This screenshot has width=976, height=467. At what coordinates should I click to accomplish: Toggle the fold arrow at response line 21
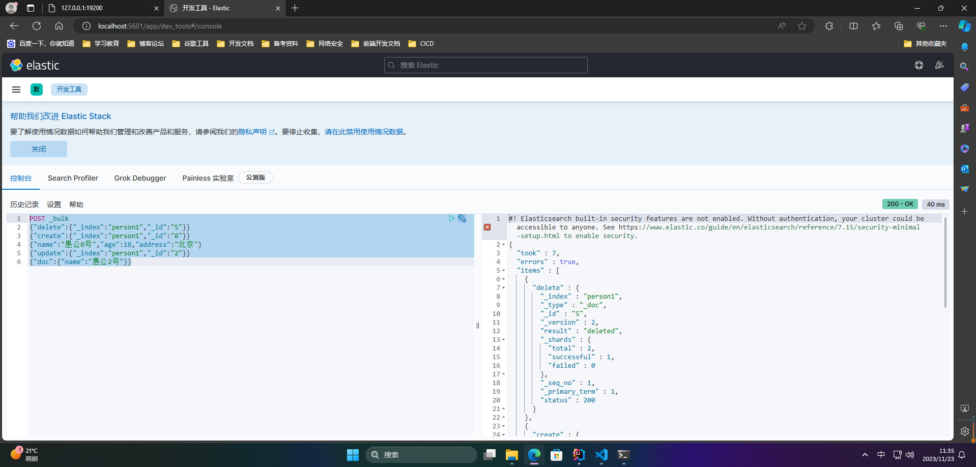[504, 409]
